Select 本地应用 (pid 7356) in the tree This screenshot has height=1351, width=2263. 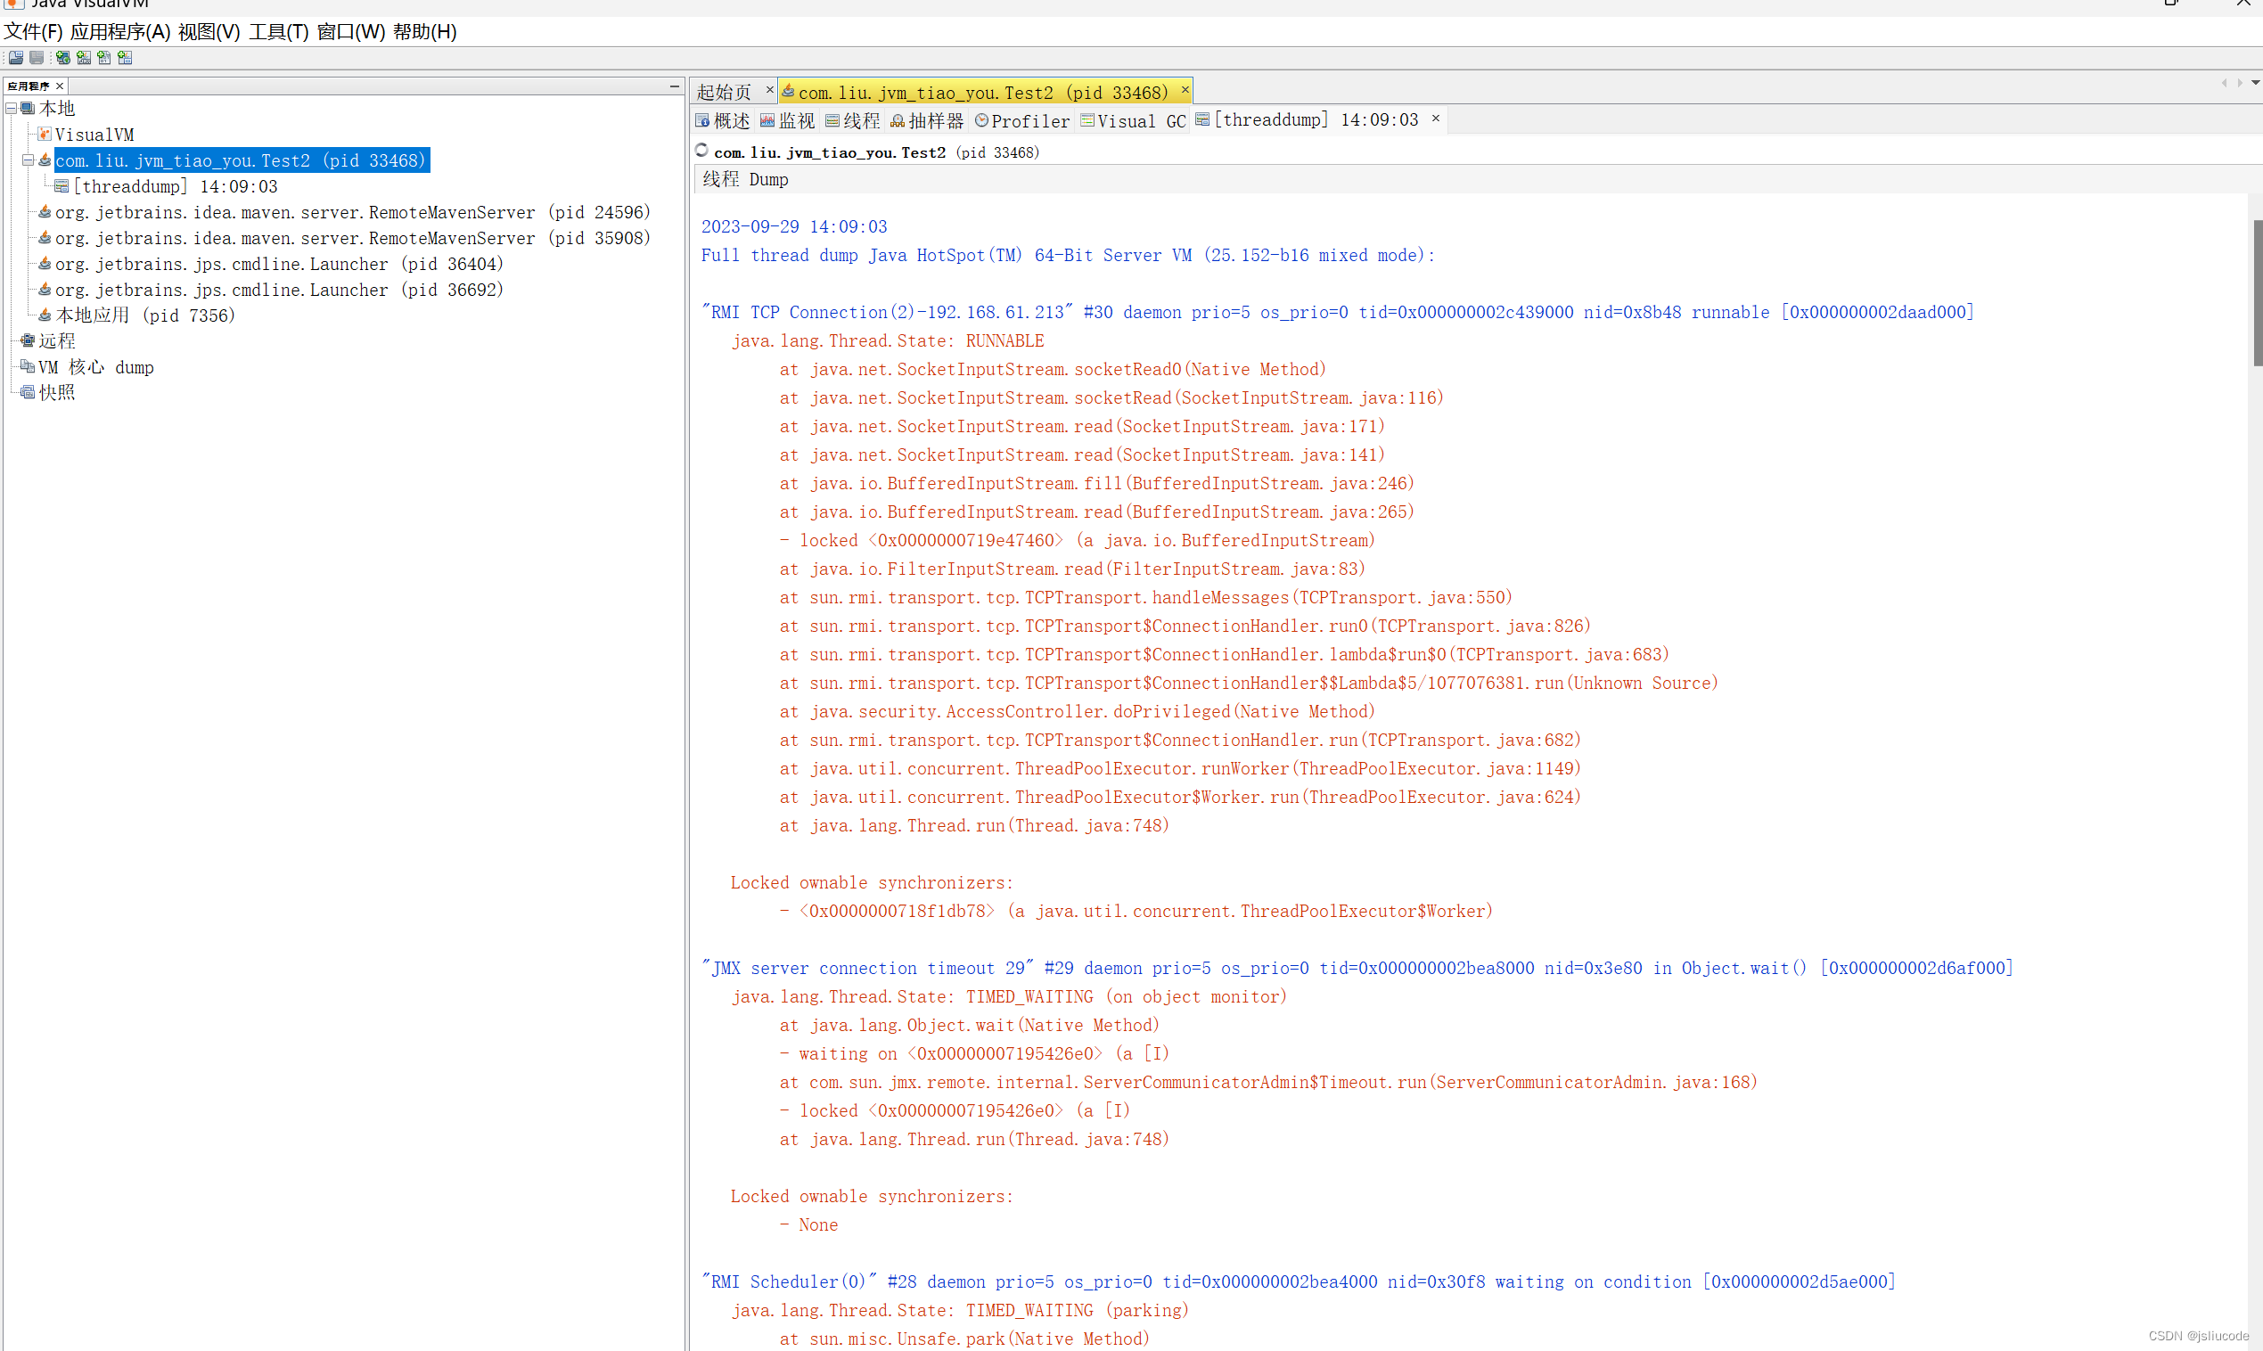(145, 315)
